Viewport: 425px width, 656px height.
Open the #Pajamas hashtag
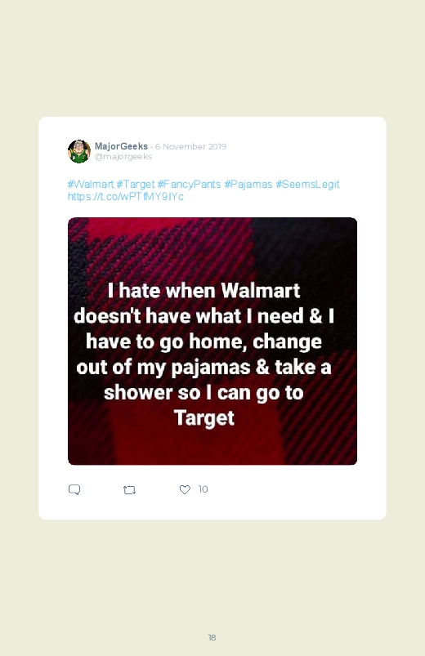click(x=248, y=184)
